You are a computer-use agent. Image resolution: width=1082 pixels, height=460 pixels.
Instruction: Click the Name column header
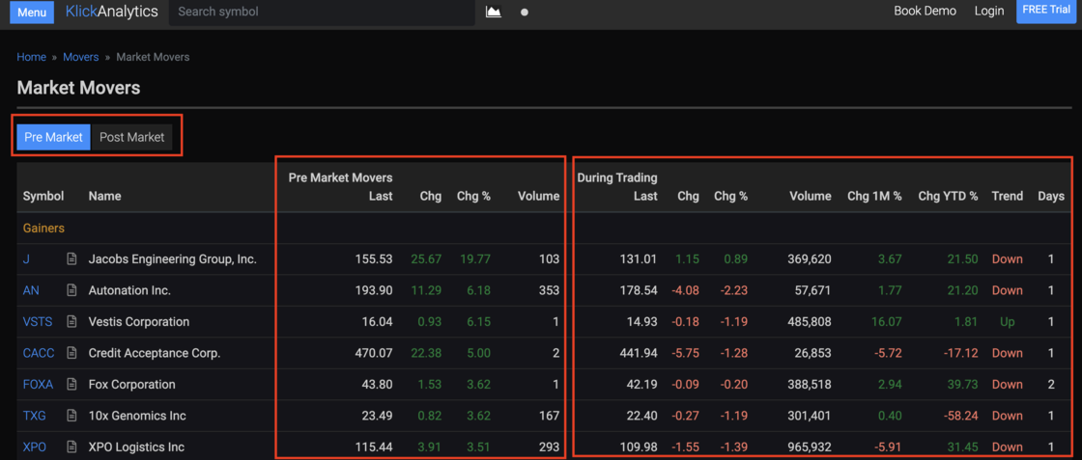(x=105, y=197)
